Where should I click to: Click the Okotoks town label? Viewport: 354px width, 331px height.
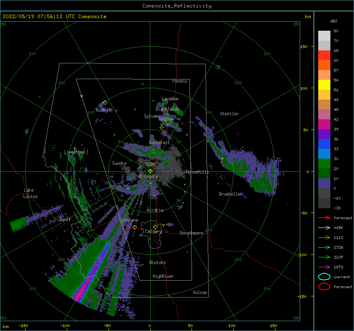[x=157, y=263]
